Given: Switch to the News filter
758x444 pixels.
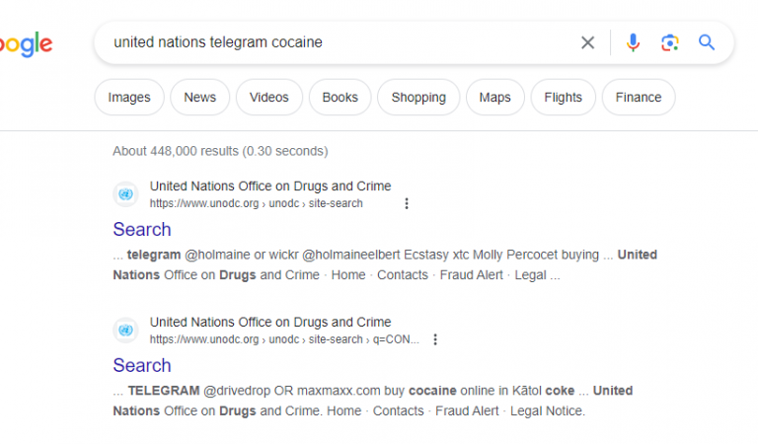Looking at the screenshot, I should tap(199, 97).
